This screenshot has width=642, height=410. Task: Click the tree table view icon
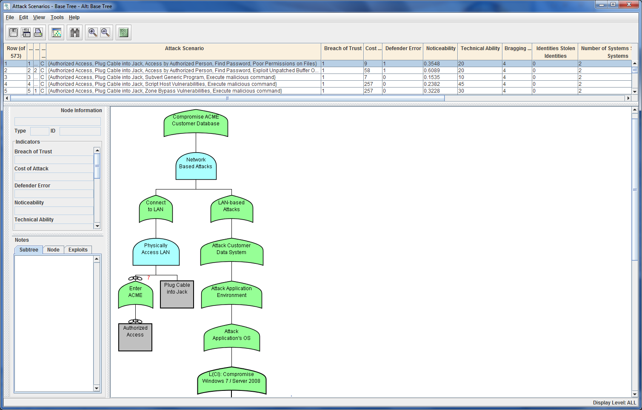56,32
